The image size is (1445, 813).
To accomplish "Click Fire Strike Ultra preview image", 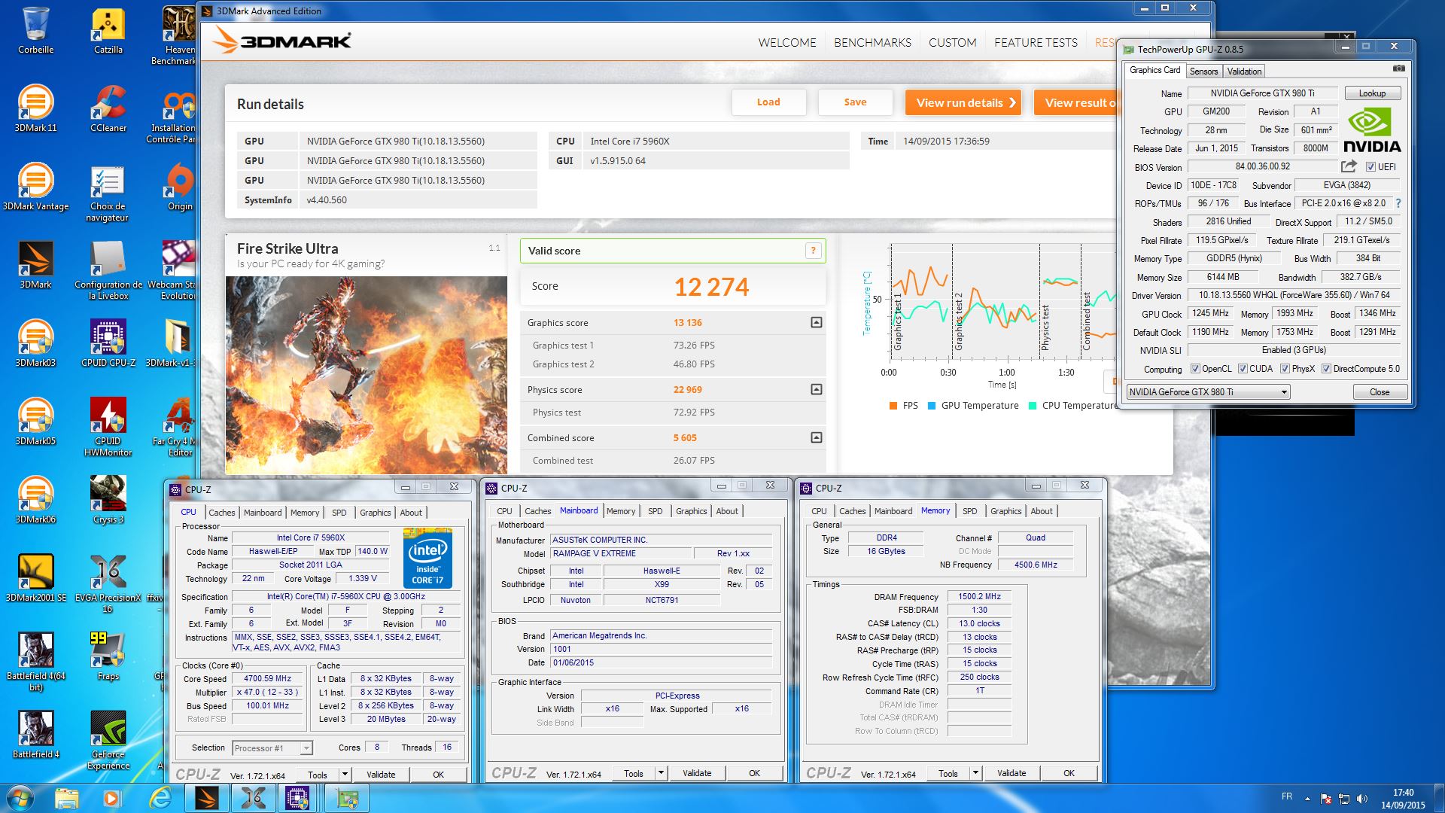I will tap(367, 375).
